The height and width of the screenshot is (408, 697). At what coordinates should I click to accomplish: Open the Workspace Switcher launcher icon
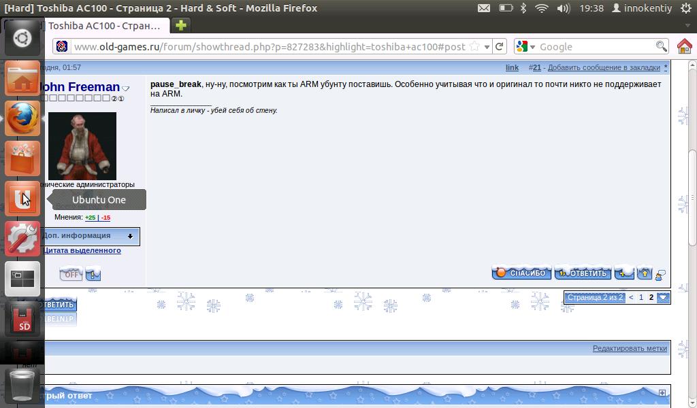pos(22,278)
